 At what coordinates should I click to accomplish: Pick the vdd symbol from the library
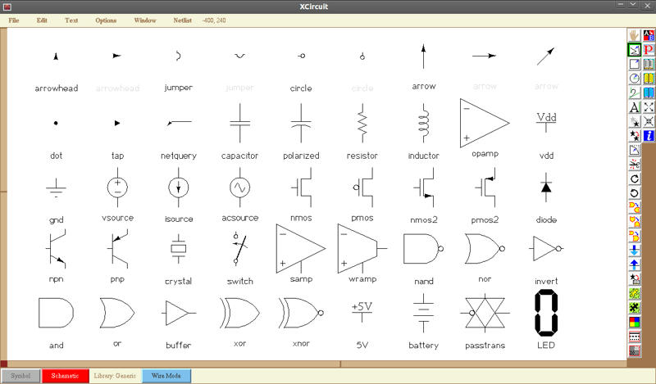[x=546, y=122]
